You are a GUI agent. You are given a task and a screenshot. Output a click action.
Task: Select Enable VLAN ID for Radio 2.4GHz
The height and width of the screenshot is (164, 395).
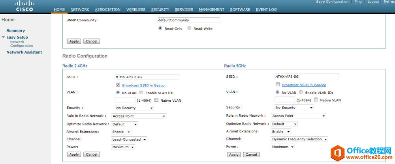tap(141, 93)
